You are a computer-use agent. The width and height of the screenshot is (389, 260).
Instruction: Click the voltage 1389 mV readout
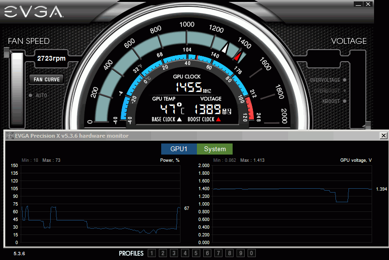click(213, 109)
